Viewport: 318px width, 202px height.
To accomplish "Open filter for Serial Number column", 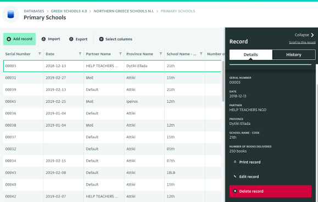I will click(x=40, y=53).
